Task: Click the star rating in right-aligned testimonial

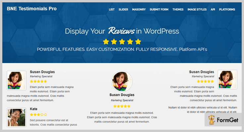Action: [205, 81]
